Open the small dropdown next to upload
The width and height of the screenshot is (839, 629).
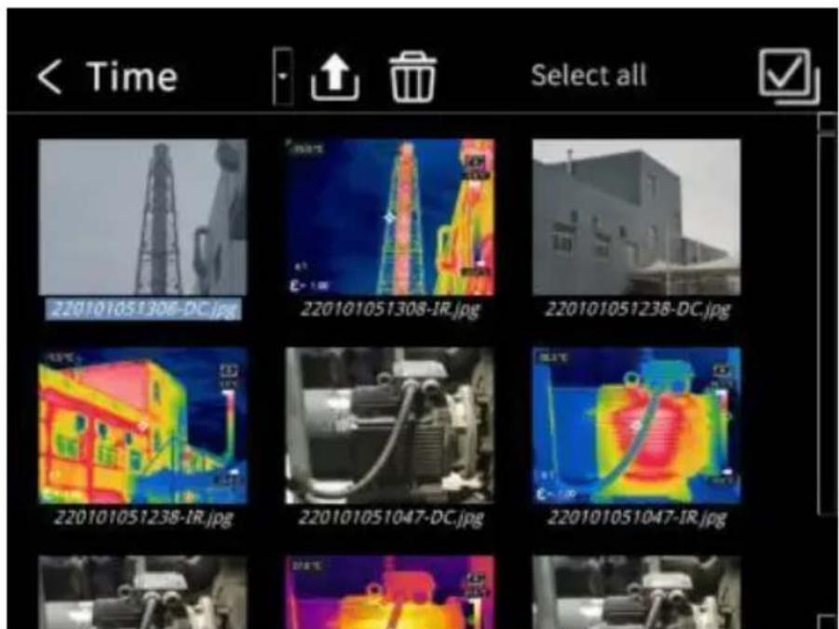point(282,76)
